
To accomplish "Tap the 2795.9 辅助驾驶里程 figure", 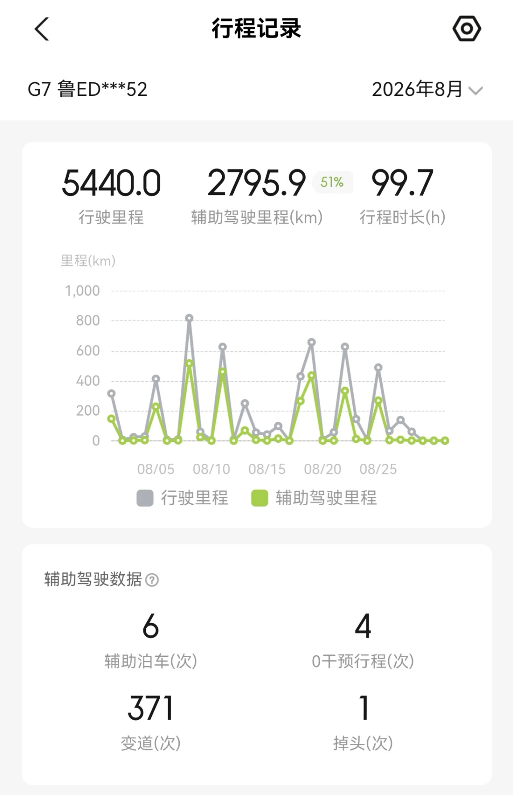I will click(256, 183).
